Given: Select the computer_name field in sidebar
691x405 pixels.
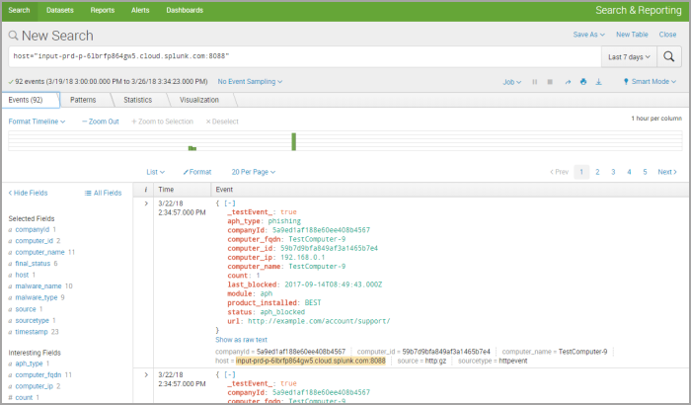Looking at the screenshot, I should (39, 252).
